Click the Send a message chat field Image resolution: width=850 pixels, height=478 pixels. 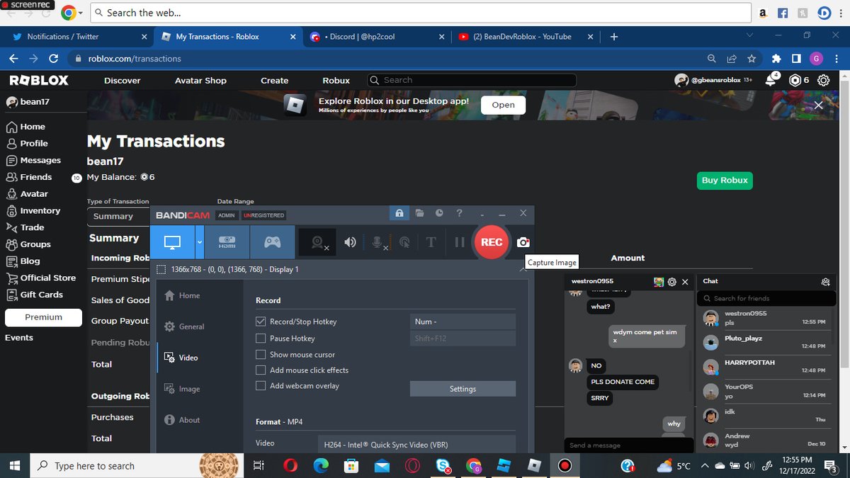click(x=628, y=445)
